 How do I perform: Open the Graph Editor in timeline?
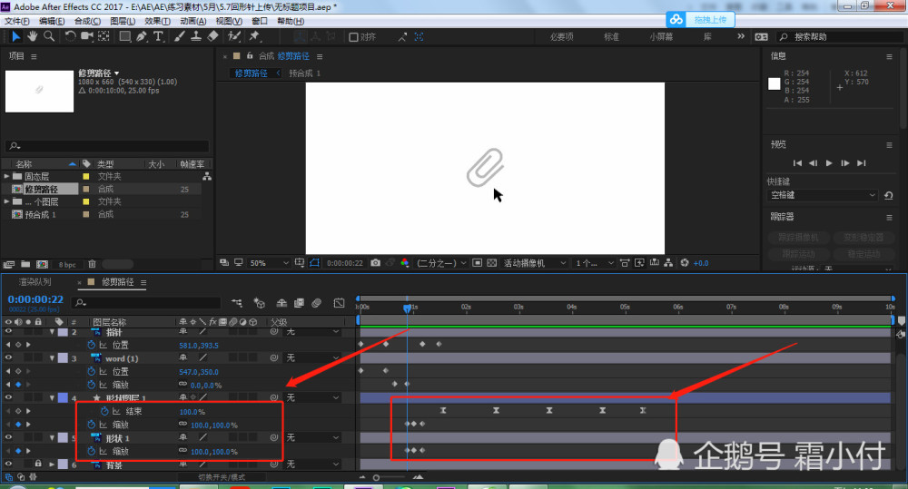click(339, 303)
